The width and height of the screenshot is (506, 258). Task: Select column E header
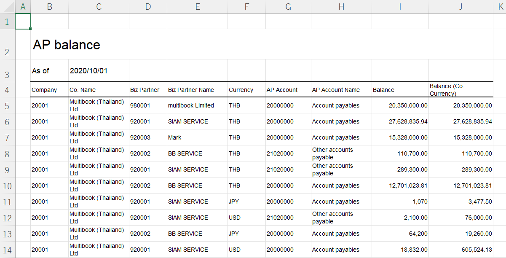197,7
